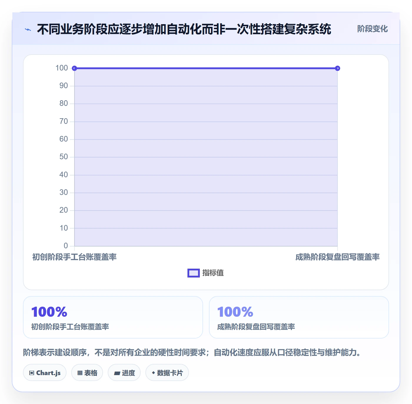The image size is (412, 404).
Task: Select the 表格 tag chip
Action: (87, 373)
